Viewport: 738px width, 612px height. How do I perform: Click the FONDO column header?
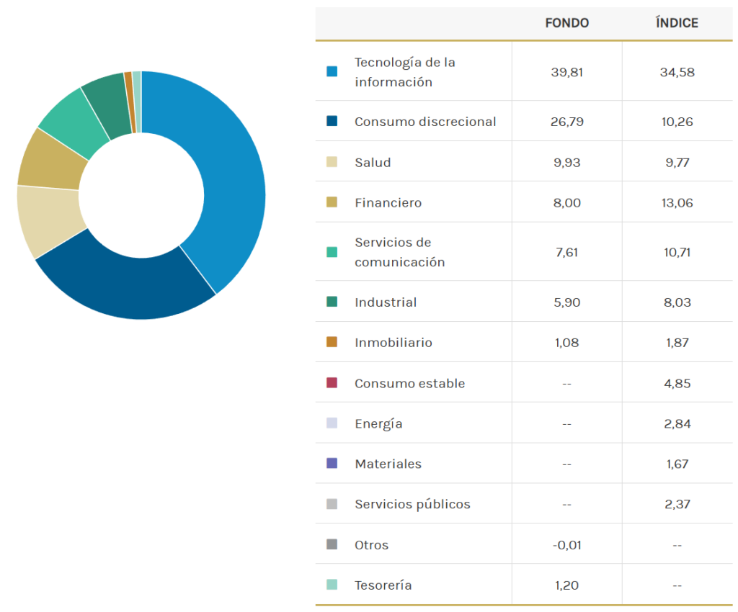[566, 23]
